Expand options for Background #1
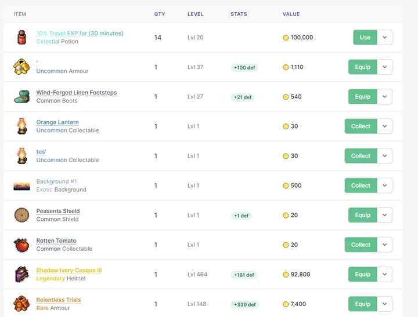Image resolution: width=418 pixels, height=317 pixels. click(384, 185)
